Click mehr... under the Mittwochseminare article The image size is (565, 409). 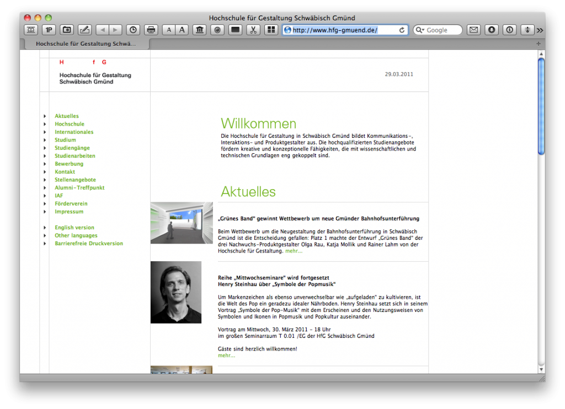(x=226, y=356)
